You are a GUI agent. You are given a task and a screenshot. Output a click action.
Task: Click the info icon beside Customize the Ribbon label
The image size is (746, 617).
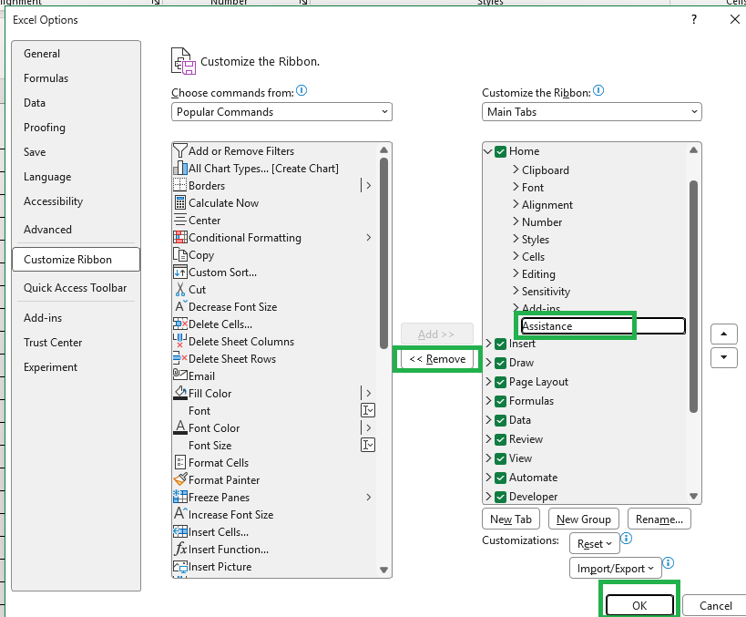coord(598,90)
